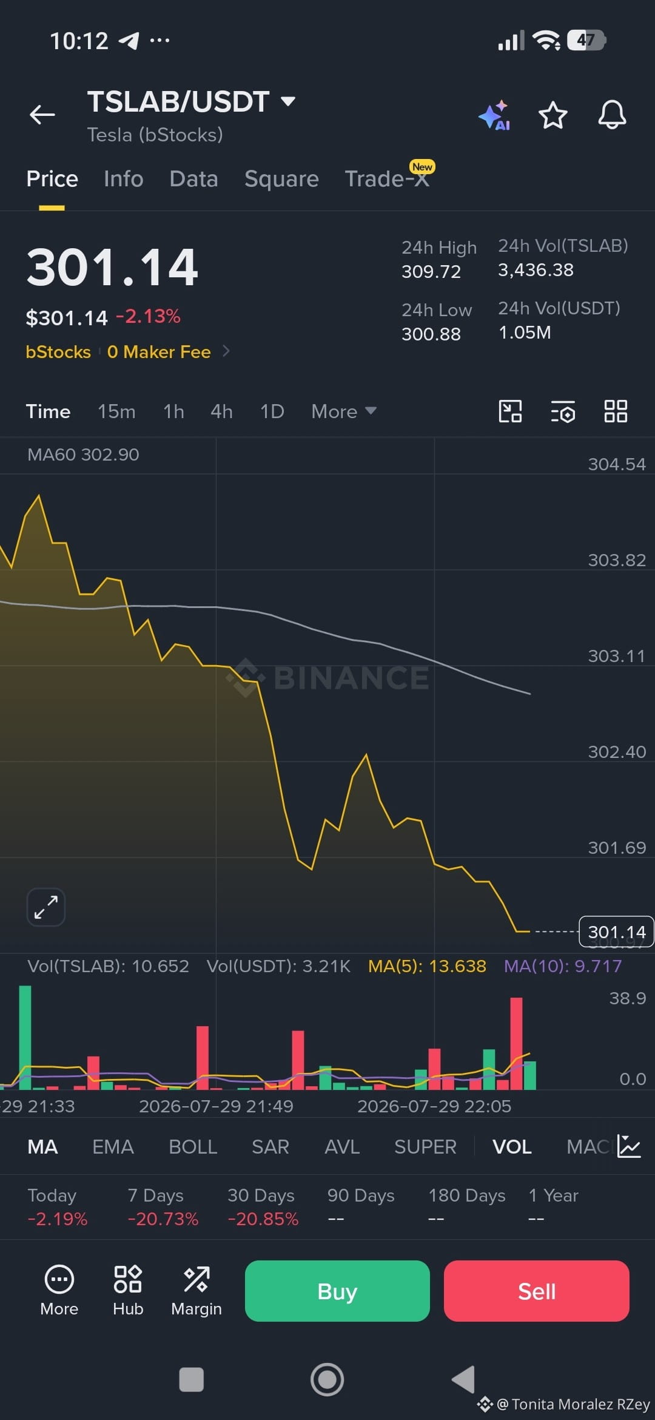Open the Margin trading icon
The height and width of the screenshot is (1420, 655).
[196, 1291]
